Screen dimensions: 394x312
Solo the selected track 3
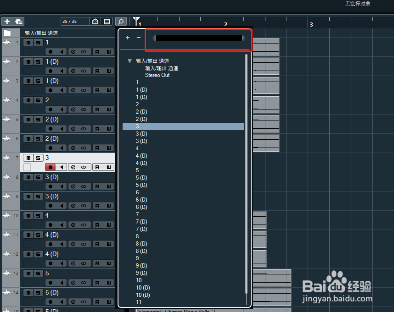pyautogui.click(x=38, y=158)
